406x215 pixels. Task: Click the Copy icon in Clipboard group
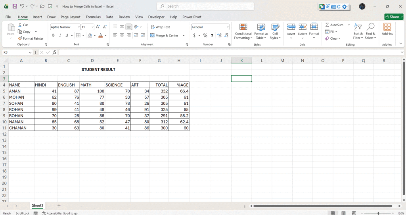click(20, 32)
